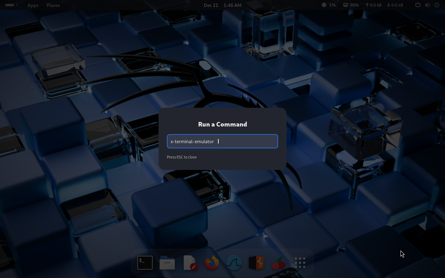Launch Firefox from the dock
The image size is (445, 278).
pyautogui.click(x=212, y=263)
